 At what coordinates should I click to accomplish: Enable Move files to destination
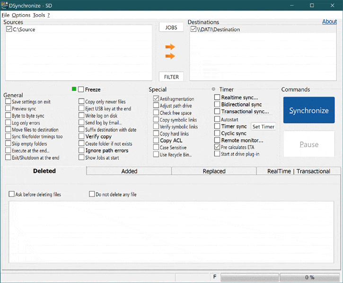8,129
